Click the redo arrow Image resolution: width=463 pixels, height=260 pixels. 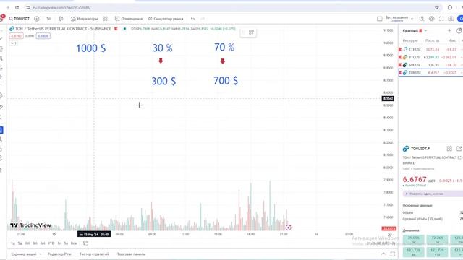[x=203, y=19]
